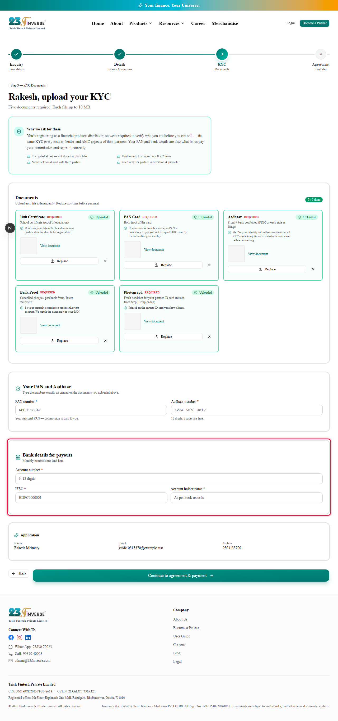Open the Facebook page icon in footer
The image size is (338, 721).
[11, 637]
